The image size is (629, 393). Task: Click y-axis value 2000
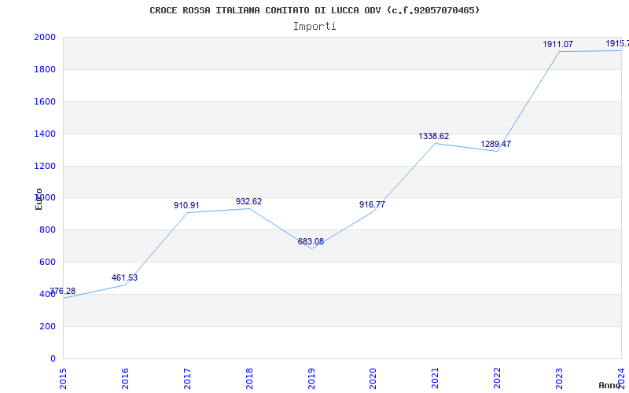tap(45, 37)
